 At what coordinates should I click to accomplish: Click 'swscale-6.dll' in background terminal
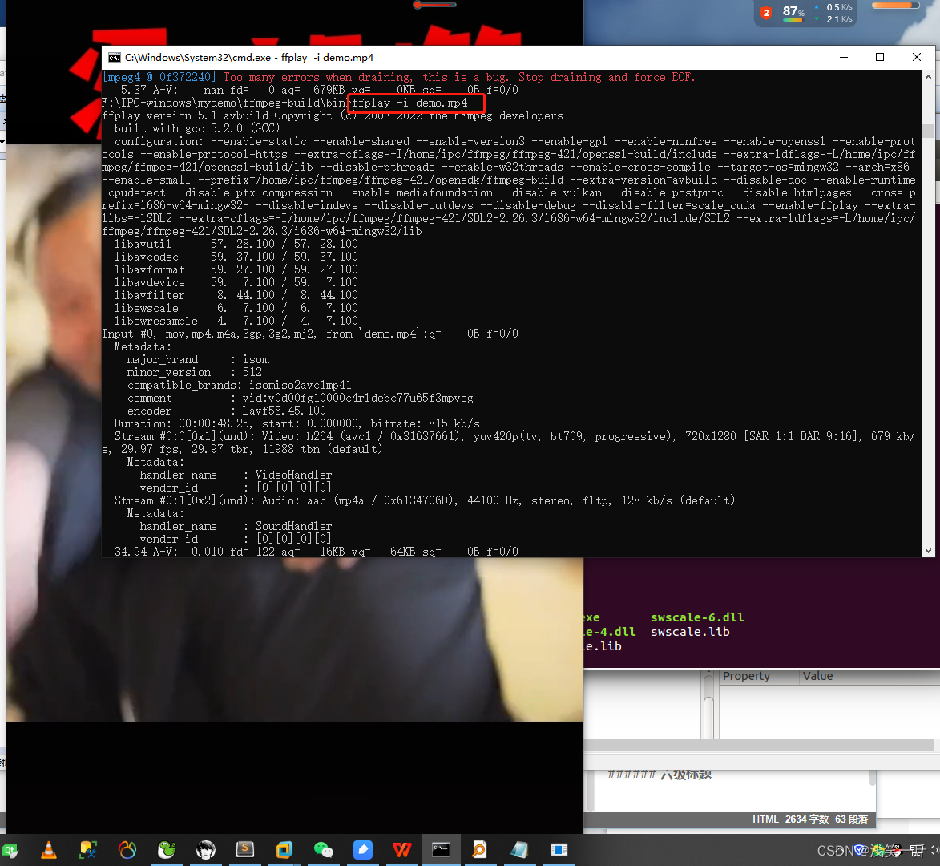tap(697, 617)
